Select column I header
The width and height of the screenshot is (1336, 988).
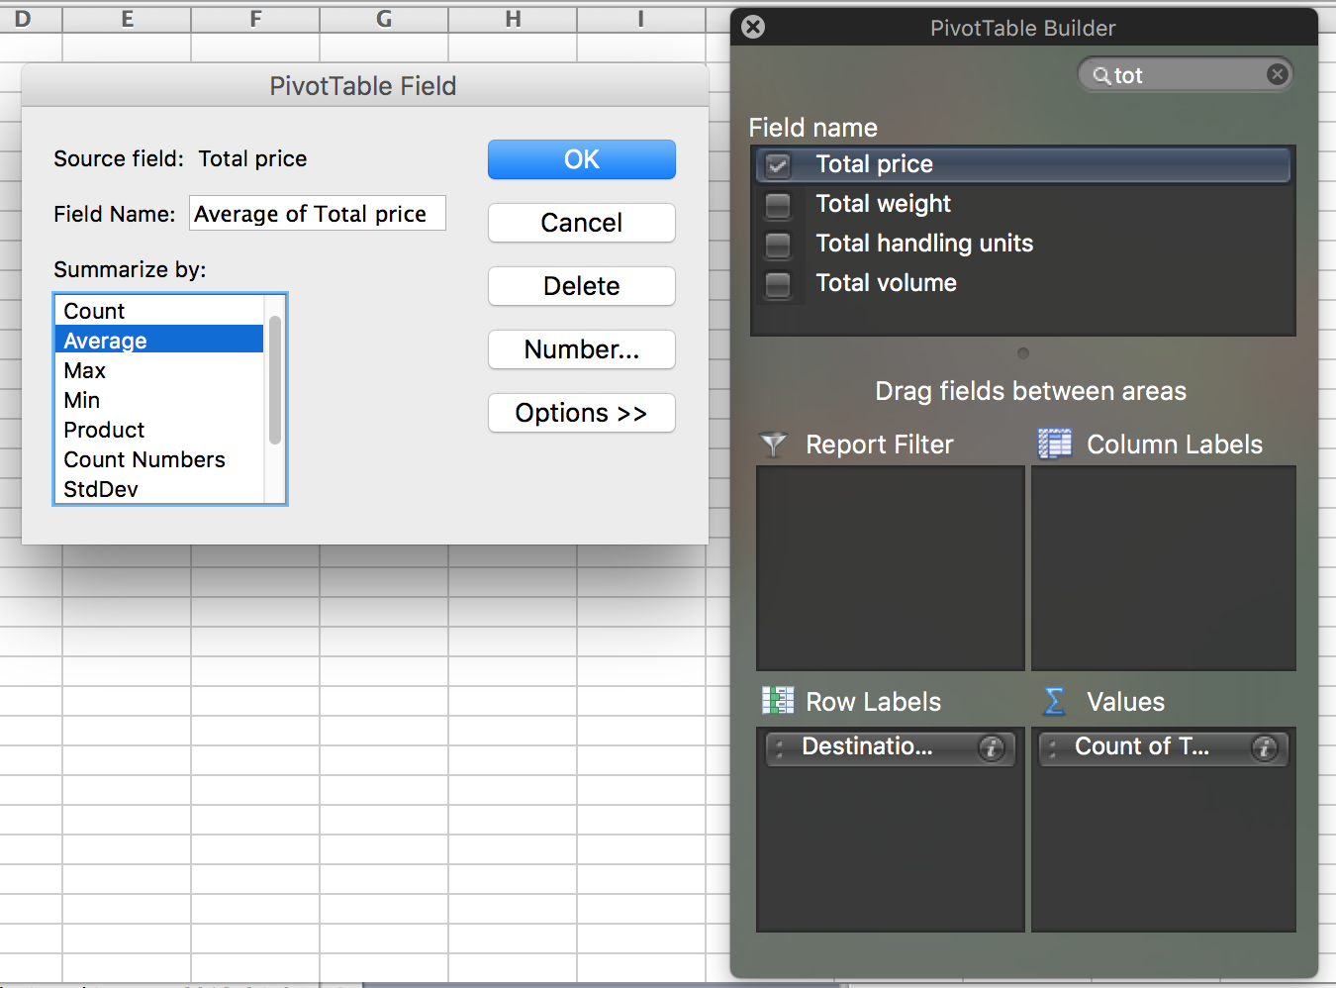(x=641, y=19)
